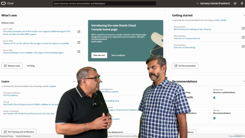Click the Release notes button
Screen dimensions: 245x138
(x=12, y=66)
